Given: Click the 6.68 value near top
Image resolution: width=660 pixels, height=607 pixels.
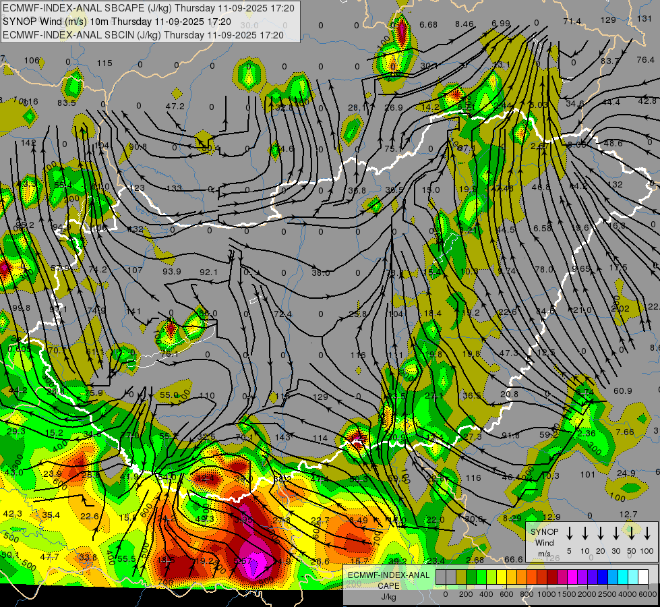Looking at the screenshot, I should click(x=429, y=25).
